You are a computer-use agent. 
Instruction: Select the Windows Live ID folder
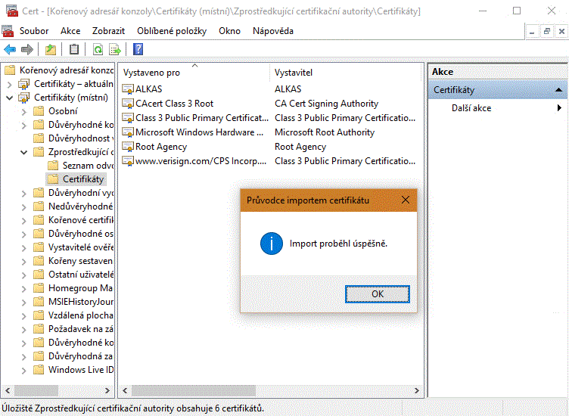80,370
